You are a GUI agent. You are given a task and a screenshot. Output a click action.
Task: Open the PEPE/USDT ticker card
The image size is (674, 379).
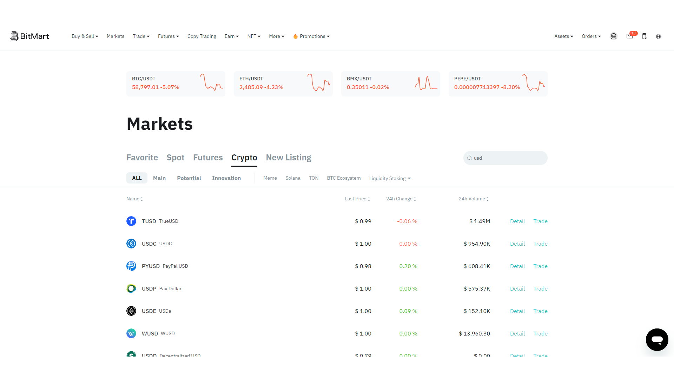point(498,84)
